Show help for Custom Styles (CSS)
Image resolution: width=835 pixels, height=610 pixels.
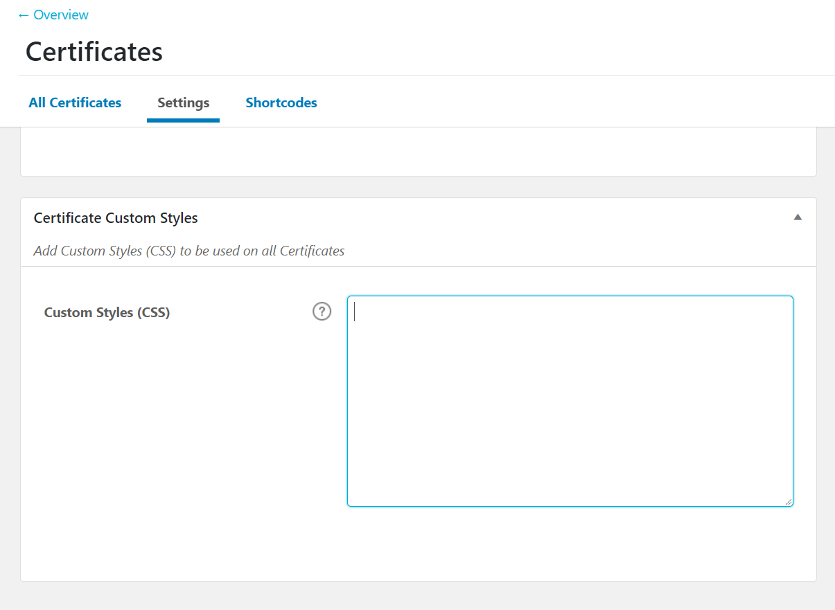click(x=322, y=312)
